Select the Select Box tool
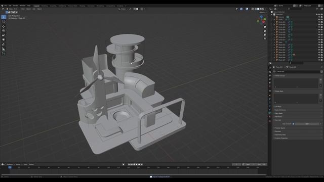This screenshot has width=324, height=182. [x=4, y=17]
